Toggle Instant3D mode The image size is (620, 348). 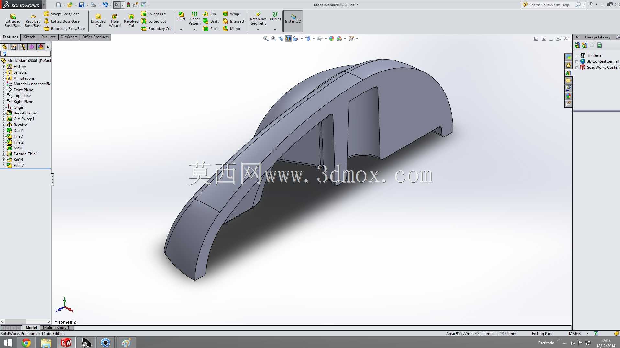[x=293, y=21]
